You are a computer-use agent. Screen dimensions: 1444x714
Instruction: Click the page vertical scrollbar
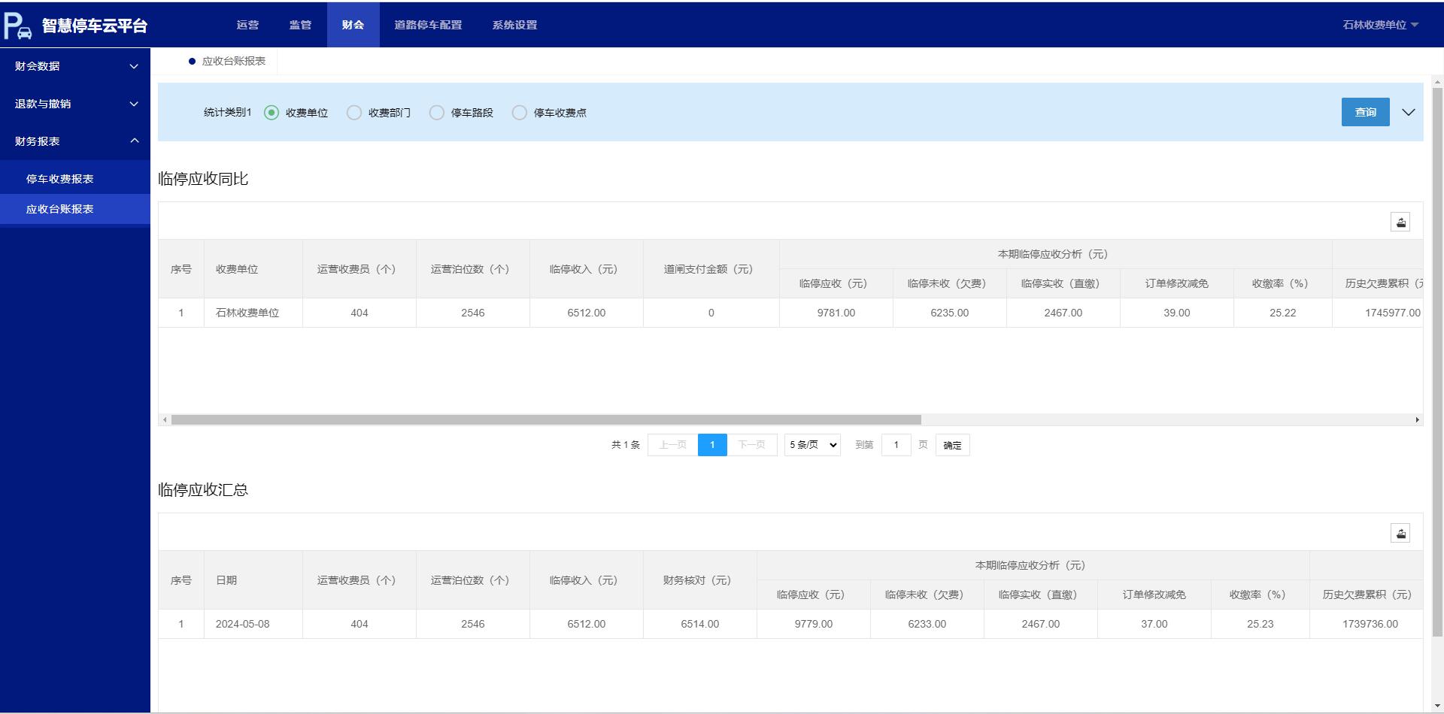tap(1437, 361)
